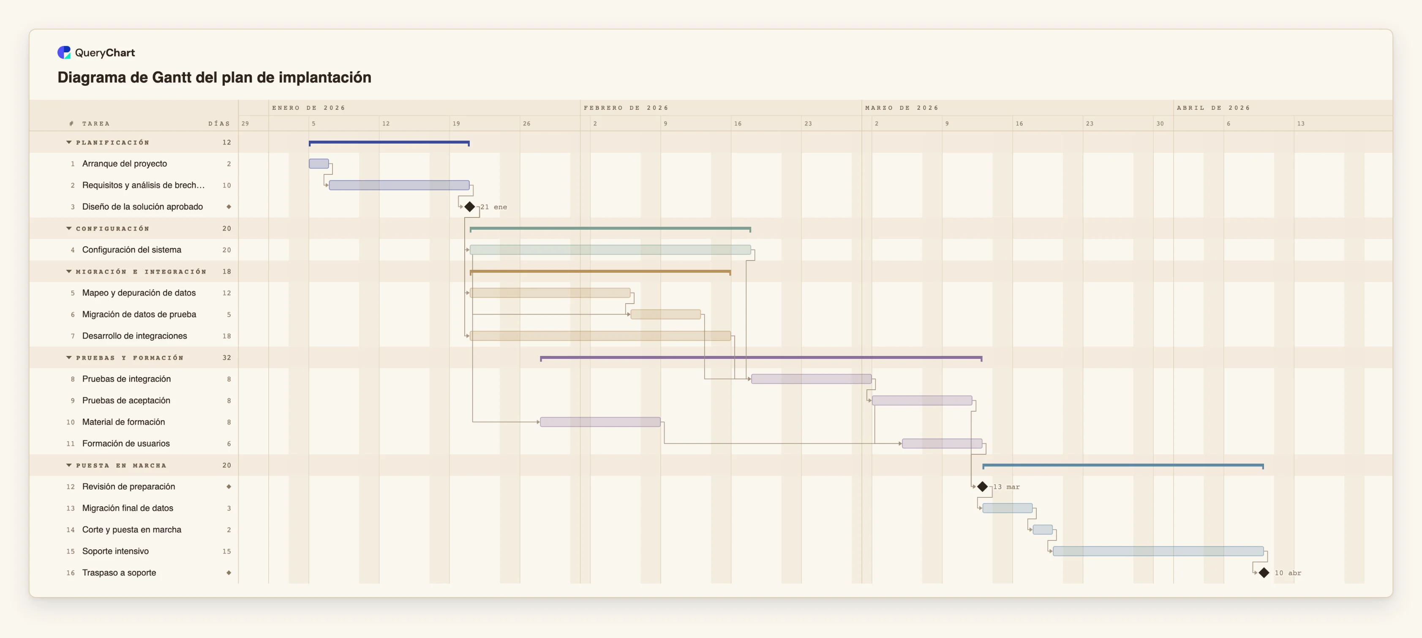
Task: Collapse the Configuración group
Action: point(69,228)
